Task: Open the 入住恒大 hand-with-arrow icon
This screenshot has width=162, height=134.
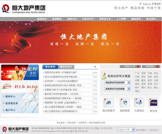Action: tap(139, 103)
